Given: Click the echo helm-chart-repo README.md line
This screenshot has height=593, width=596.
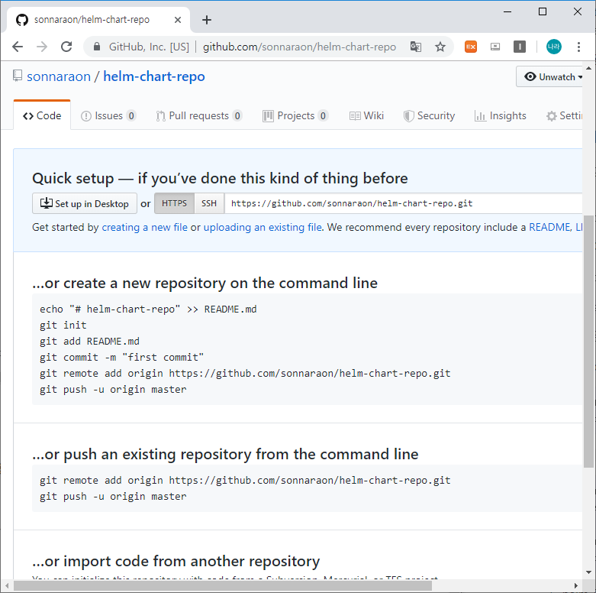Looking at the screenshot, I should click(x=148, y=309).
